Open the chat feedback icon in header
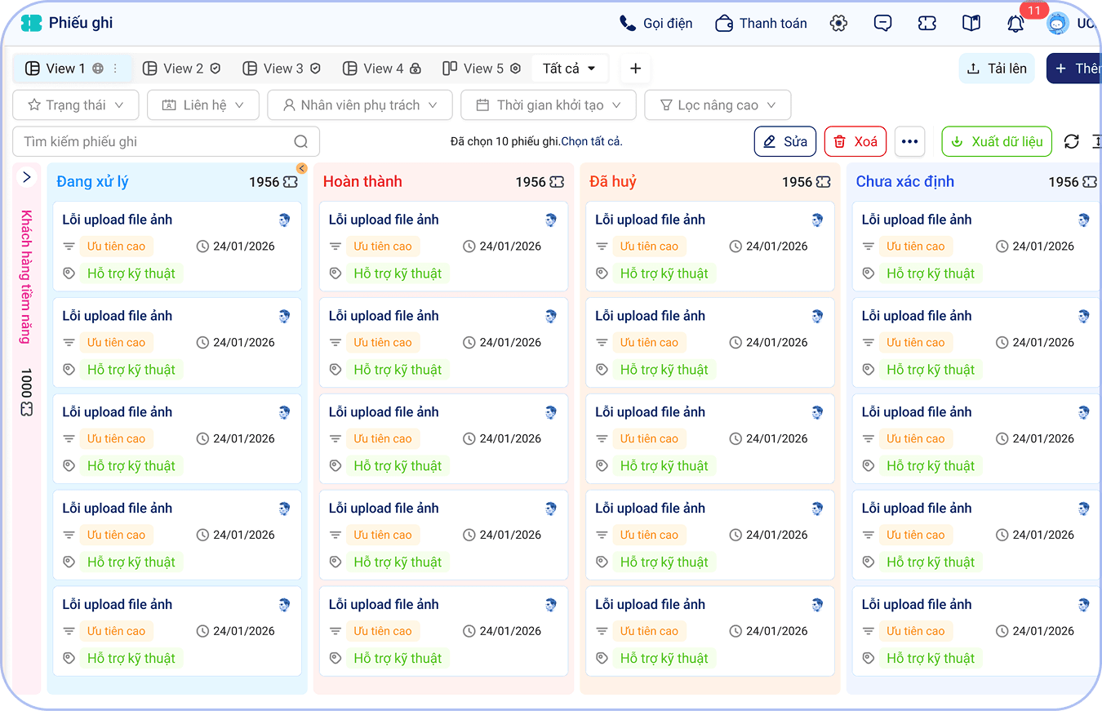1102x711 pixels. coord(882,24)
